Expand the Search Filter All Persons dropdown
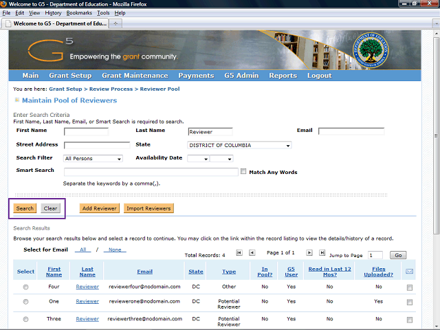The image size is (440, 330). tap(93, 159)
